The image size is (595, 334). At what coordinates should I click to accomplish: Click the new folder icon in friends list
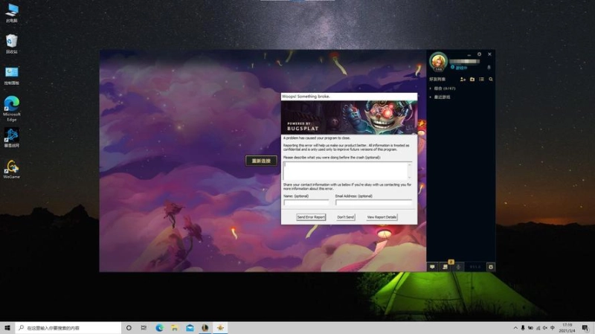tap(472, 80)
